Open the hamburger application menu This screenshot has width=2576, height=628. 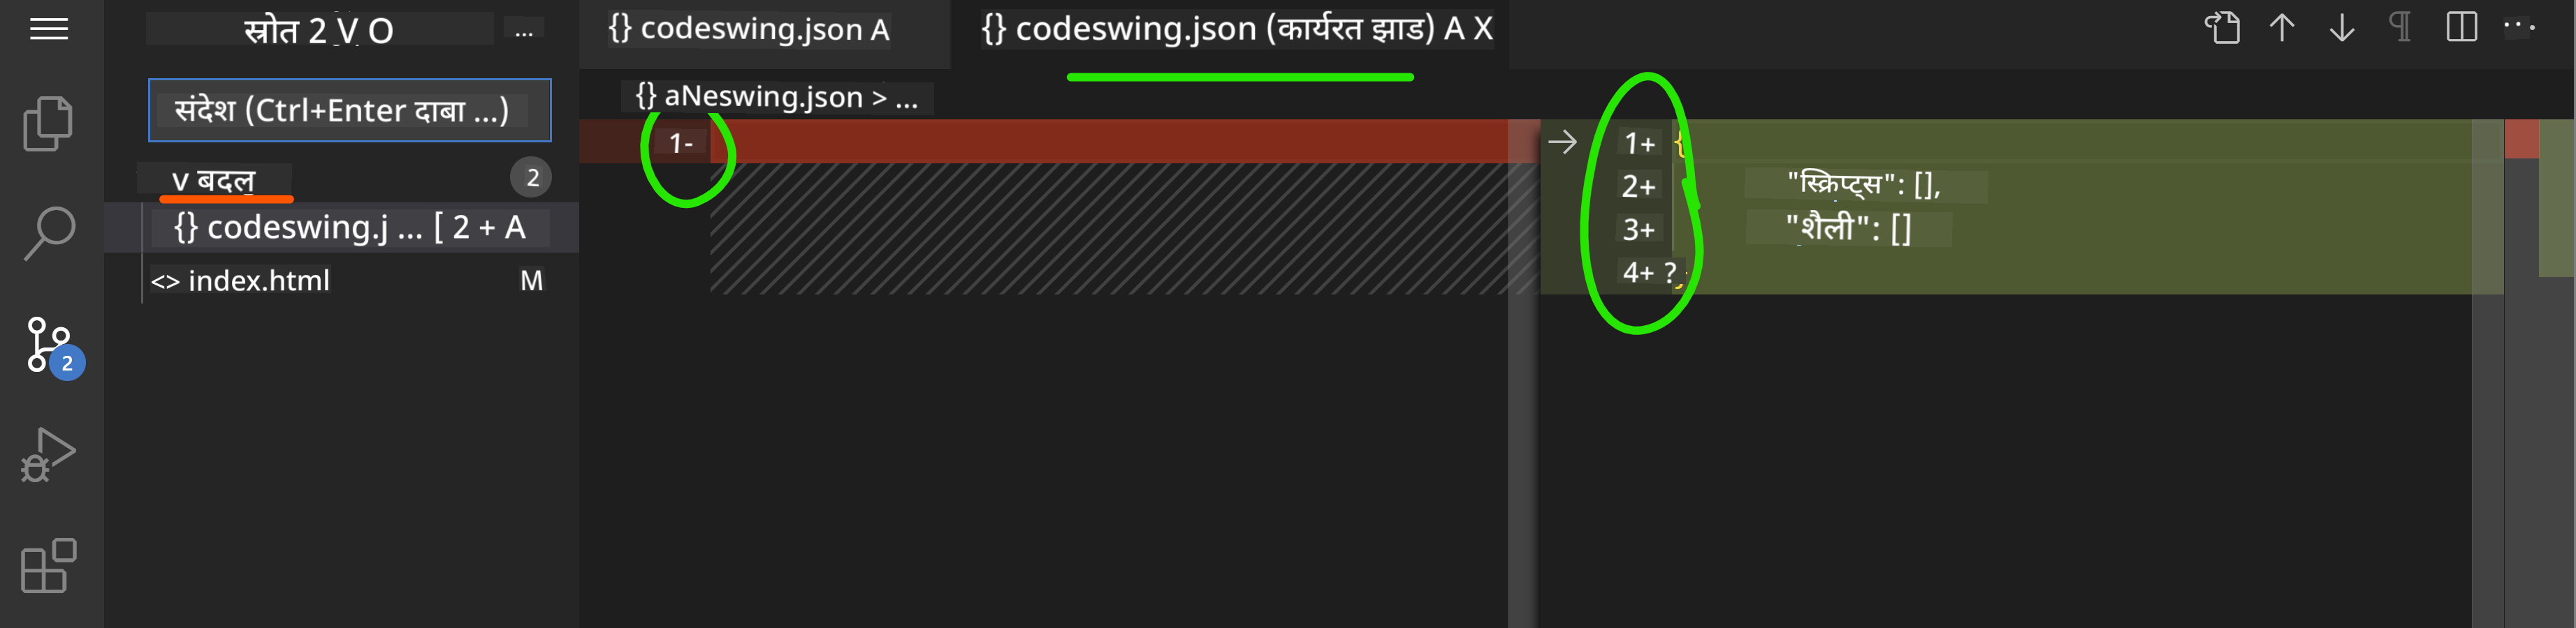click(x=49, y=29)
